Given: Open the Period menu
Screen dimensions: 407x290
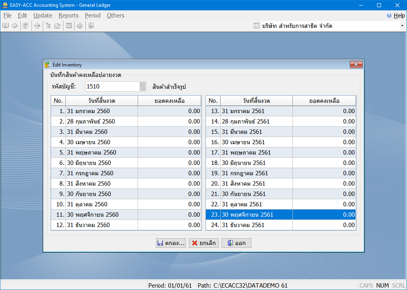Looking at the screenshot, I should click(x=93, y=16).
